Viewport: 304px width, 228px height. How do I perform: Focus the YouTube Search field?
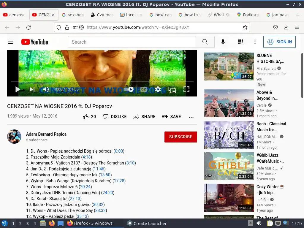(132, 42)
